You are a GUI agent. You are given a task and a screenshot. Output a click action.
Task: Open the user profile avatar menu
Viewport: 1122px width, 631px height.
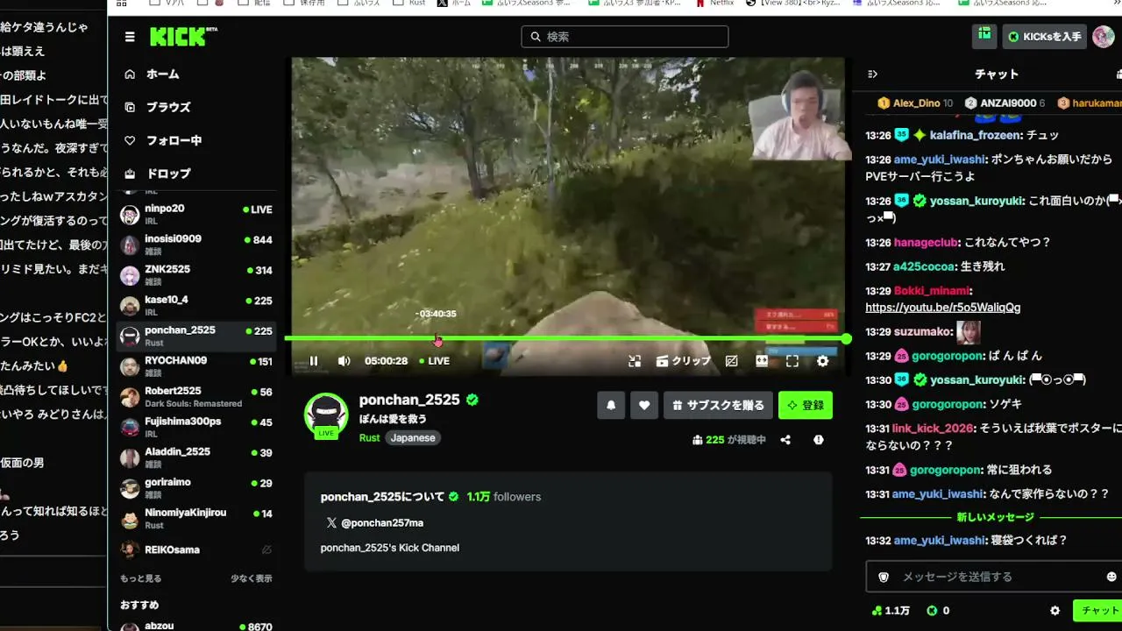(1102, 37)
